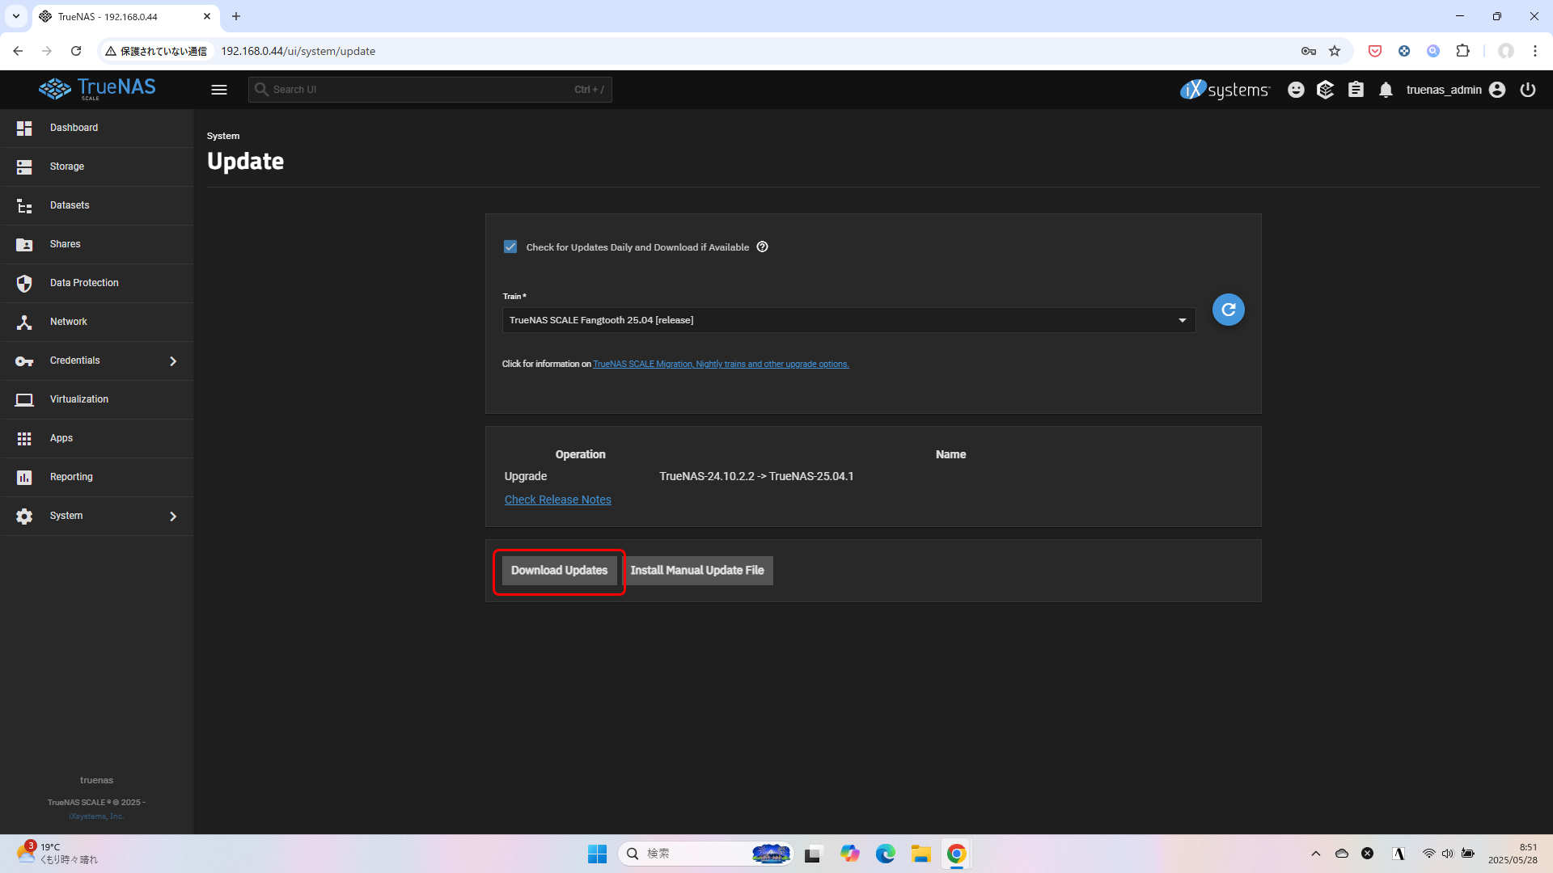The image size is (1553, 873).
Task: Click the Virtualization laptop icon
Action: pyautogui.click(x=24, y=399)
